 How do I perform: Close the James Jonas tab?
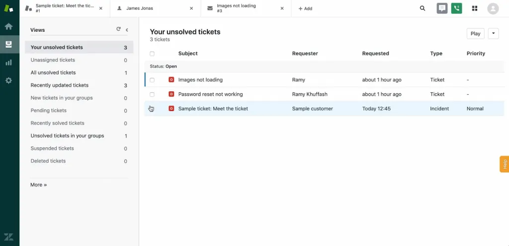[x=191, y=8]
